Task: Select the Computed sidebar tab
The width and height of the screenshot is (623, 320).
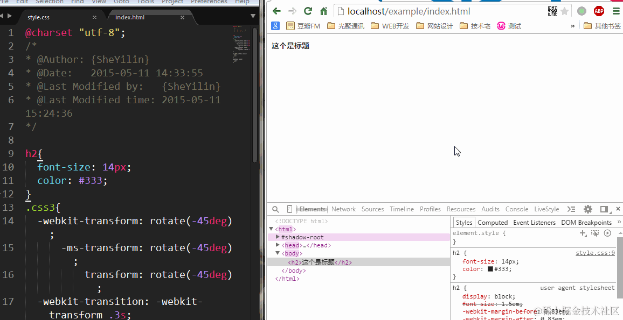Action: (x=493, y=223)
